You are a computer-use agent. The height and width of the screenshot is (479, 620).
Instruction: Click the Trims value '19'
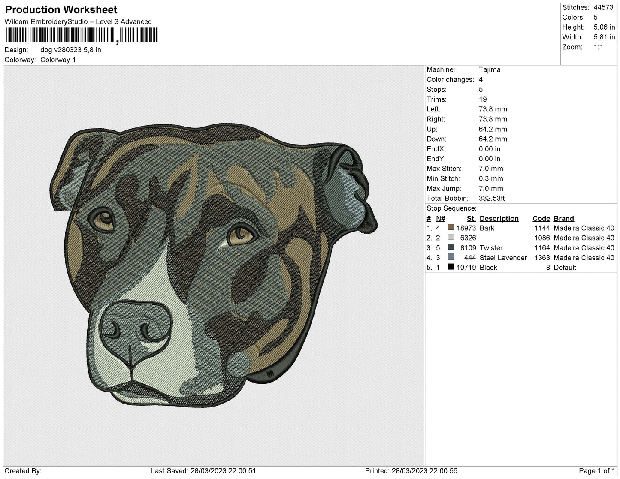click(x=483, y=99)
